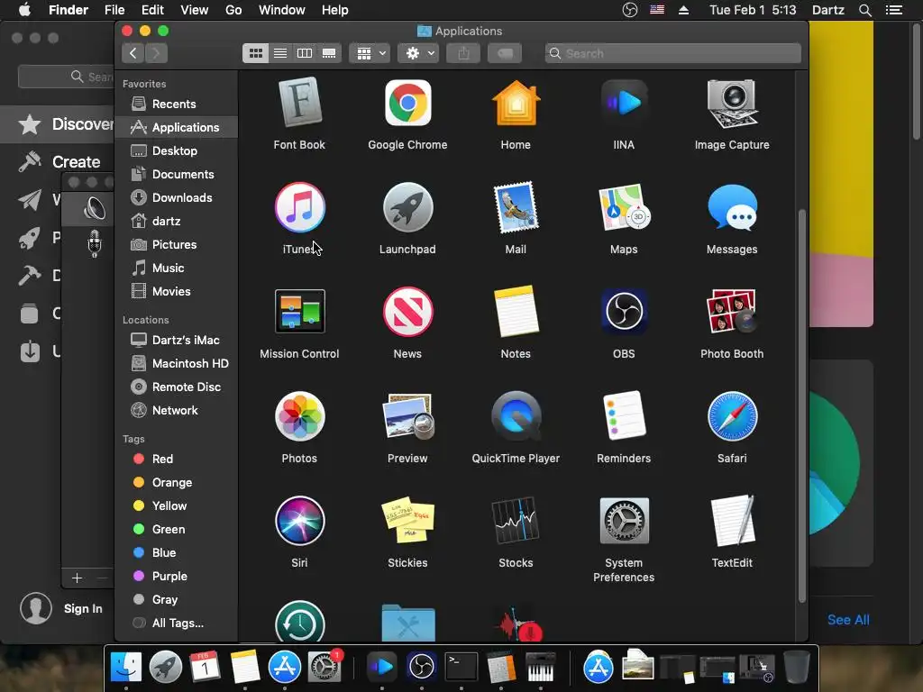The image size is (923, 692).
Task: Open Recents in the sidebar
Action: pyautogui.click(x=177, y=105)
